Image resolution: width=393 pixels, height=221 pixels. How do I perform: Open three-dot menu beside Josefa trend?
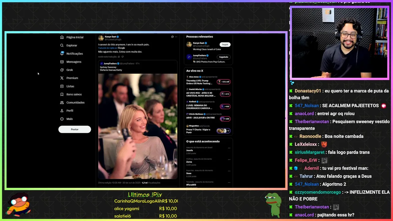click(229, 148)
